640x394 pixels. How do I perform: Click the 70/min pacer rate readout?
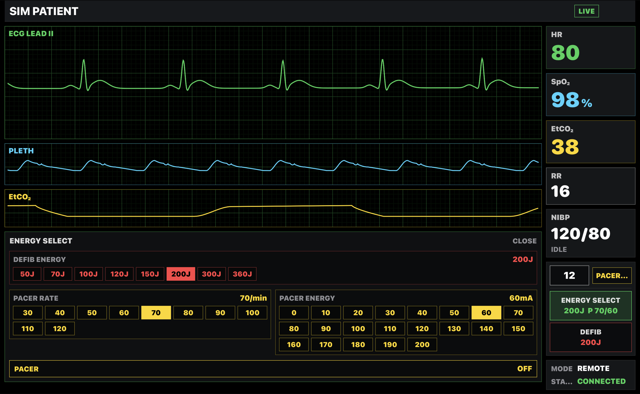tap(253, 298)
